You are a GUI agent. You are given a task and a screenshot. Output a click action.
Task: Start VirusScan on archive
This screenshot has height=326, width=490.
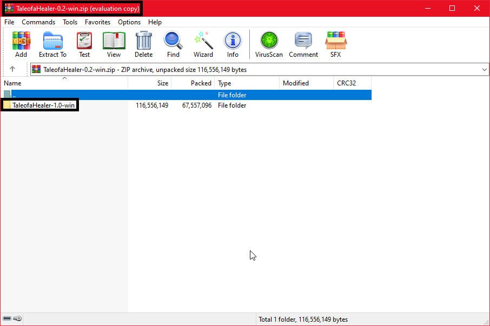269,44
